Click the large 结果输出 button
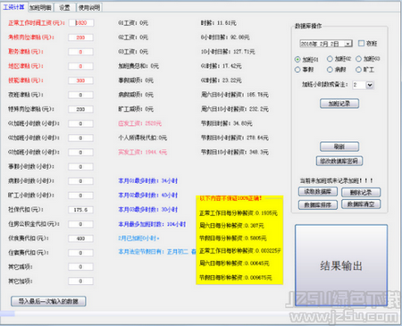The width and height of the screenshot is (402, 326). coord(341,265)
